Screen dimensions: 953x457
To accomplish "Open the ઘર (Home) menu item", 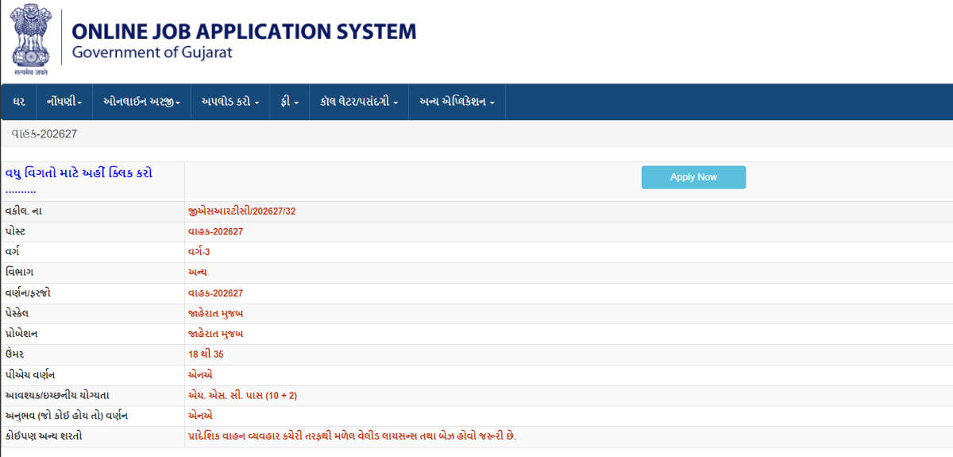I will [x=19, y=102].
